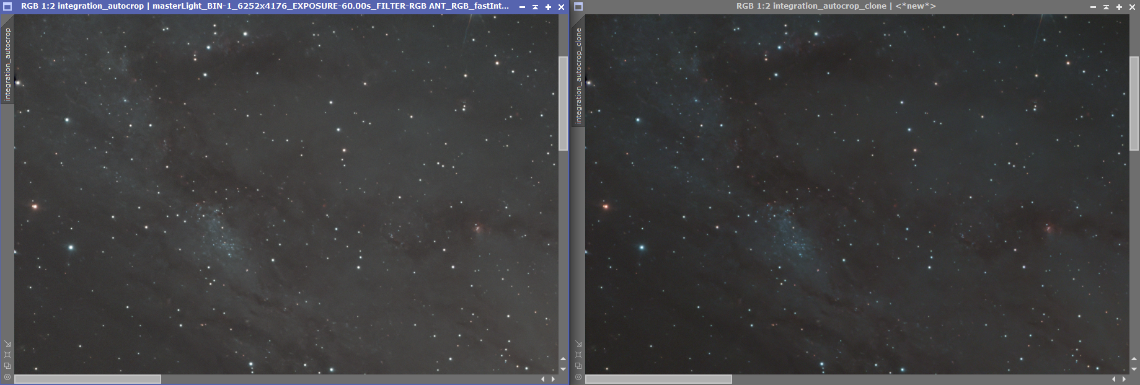Viewport: 1140px width, 385px height.
Task: Click the vertical scrollbar thumb in integration_autocrop_clone window
Action: [x=1134, y=104]
